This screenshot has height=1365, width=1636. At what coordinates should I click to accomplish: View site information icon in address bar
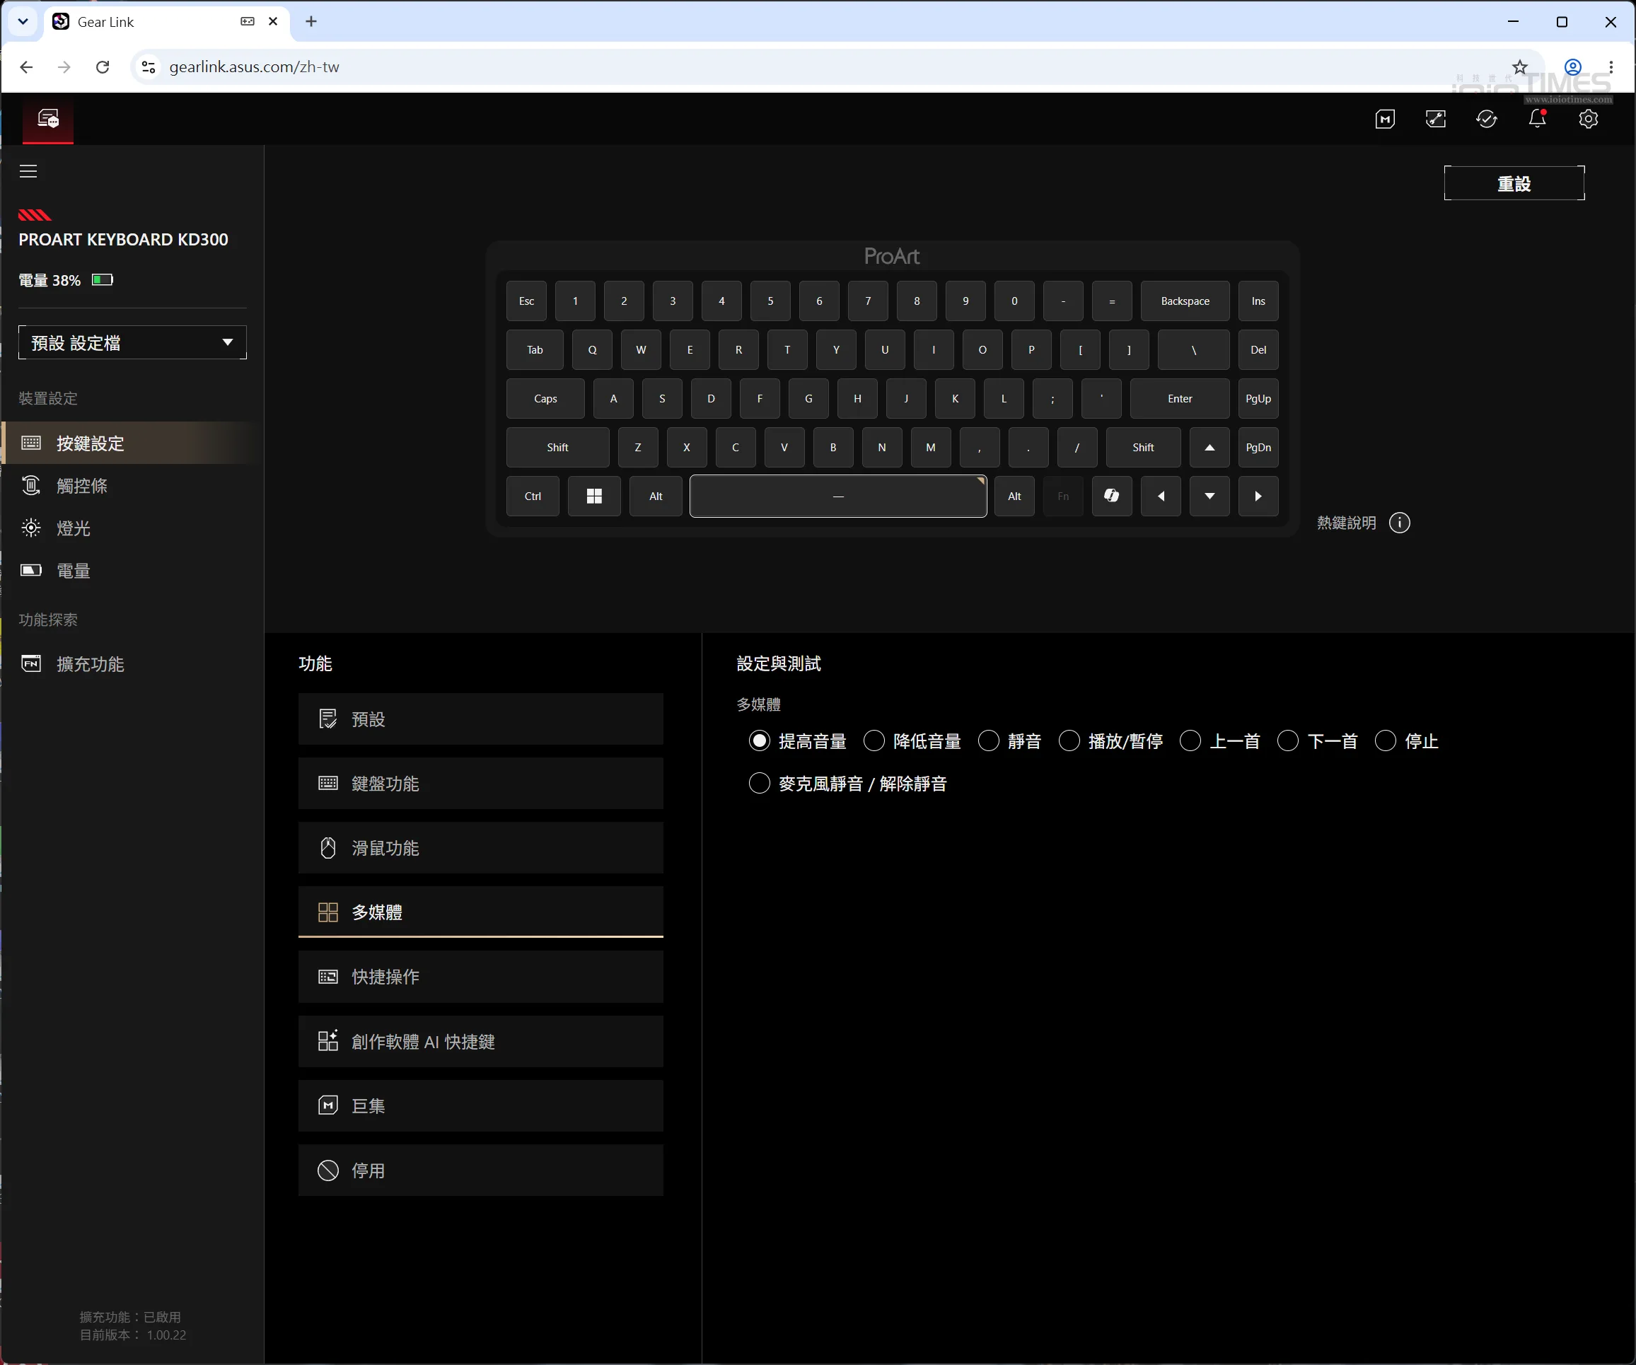(x=148, y=67)
